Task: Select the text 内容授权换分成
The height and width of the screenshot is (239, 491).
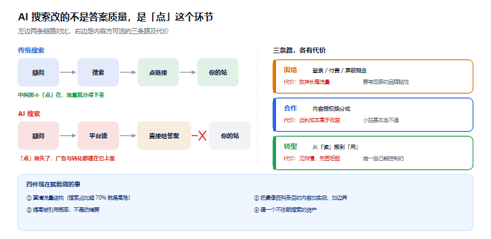Action: (x=331, y=109)
